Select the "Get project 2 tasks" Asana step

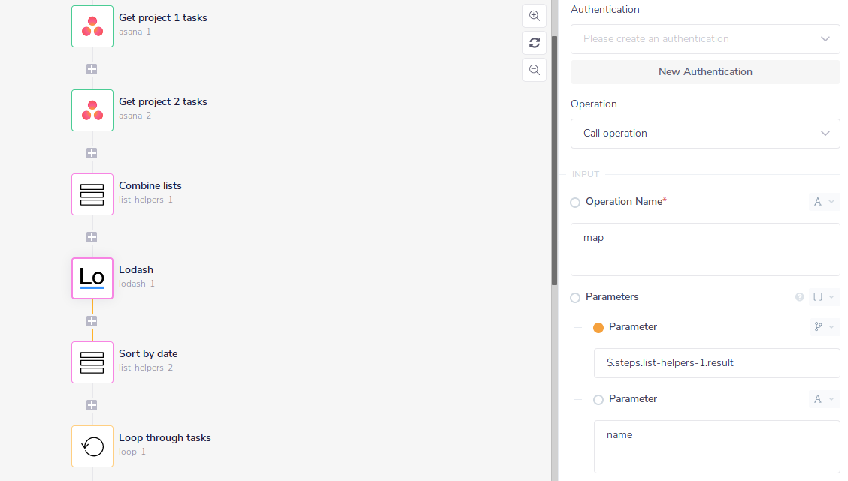click(92, 110)
